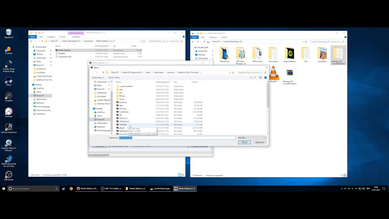Open the Organisieren dropdown menu
This screenshot has height=219, width=389.
point(98,78)
